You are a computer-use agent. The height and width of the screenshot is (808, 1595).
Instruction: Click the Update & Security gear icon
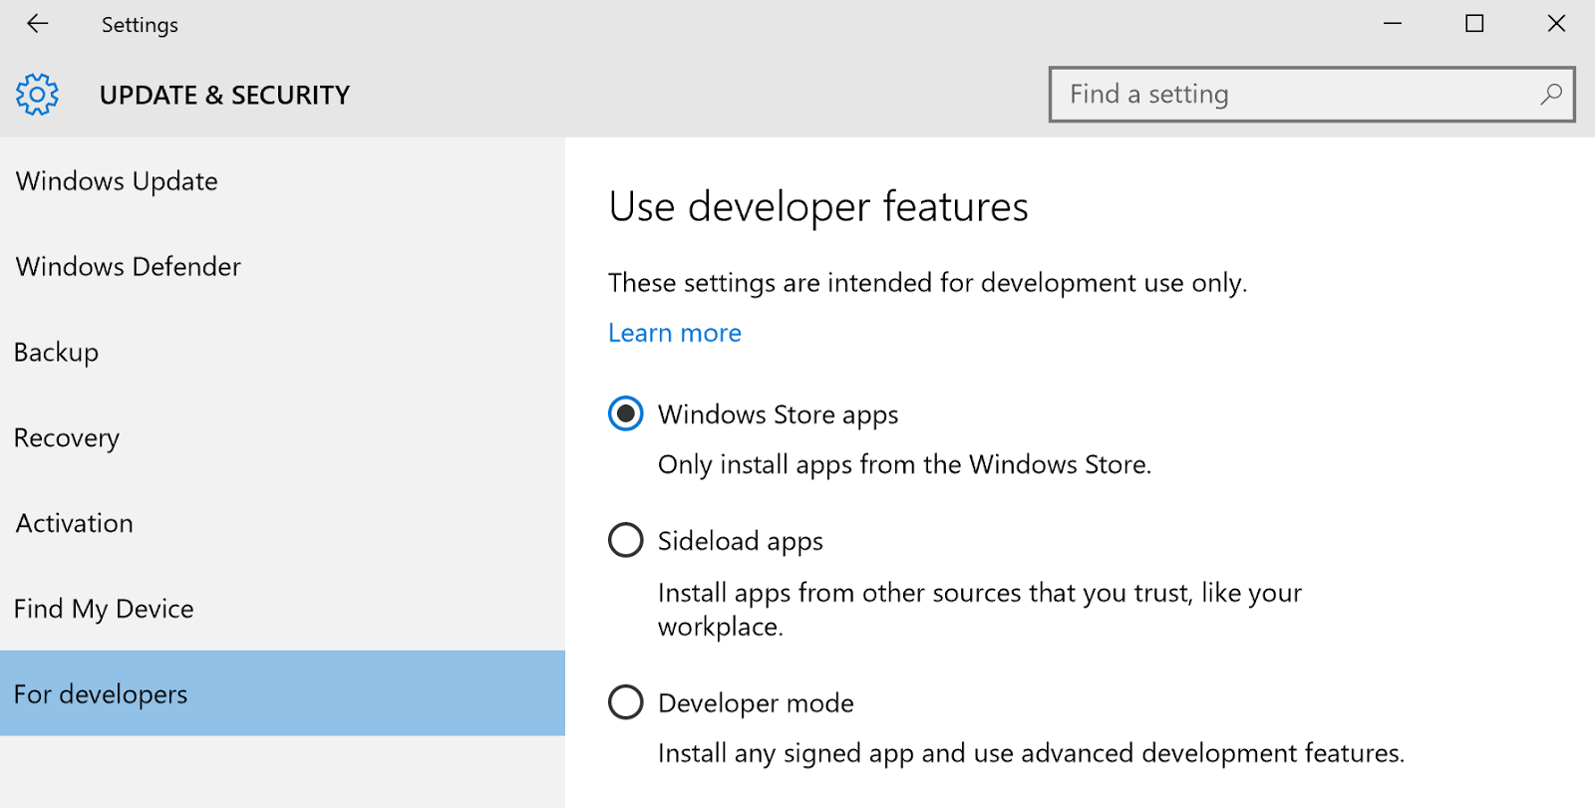tap(37, 95)
